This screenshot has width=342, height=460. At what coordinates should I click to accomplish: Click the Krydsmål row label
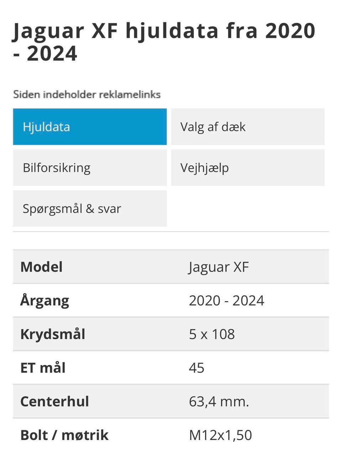pyautogui.click(x=53, y=334)
